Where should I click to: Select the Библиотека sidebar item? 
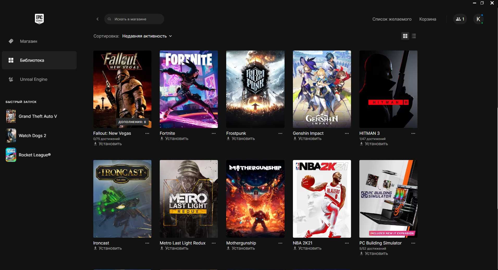(x=39, y=60)
